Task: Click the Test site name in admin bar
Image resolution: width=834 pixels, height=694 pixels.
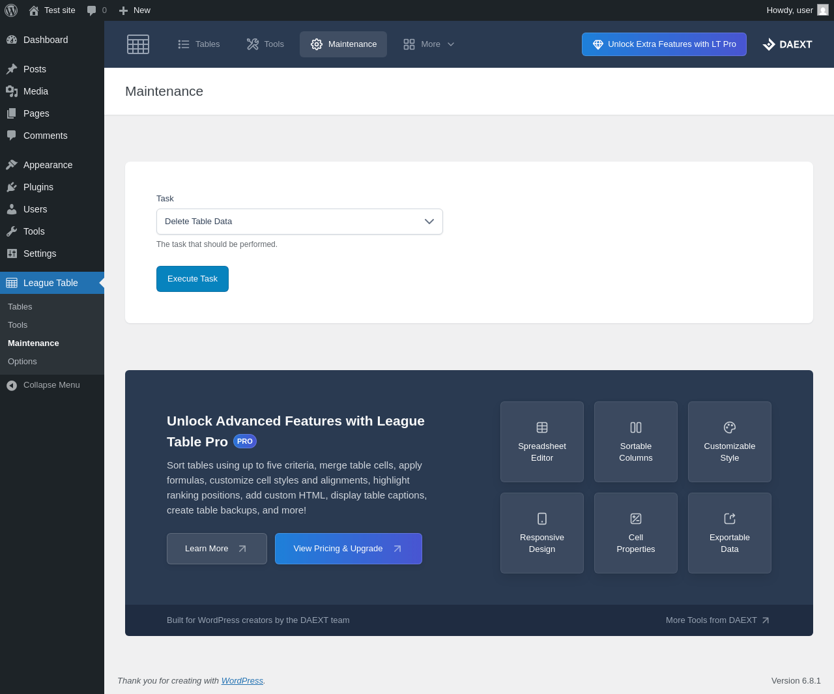Action: pos(60,10)
